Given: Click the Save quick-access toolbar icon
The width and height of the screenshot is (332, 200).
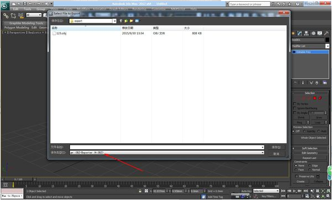Looking at the screenshot, I should point(25,4).
